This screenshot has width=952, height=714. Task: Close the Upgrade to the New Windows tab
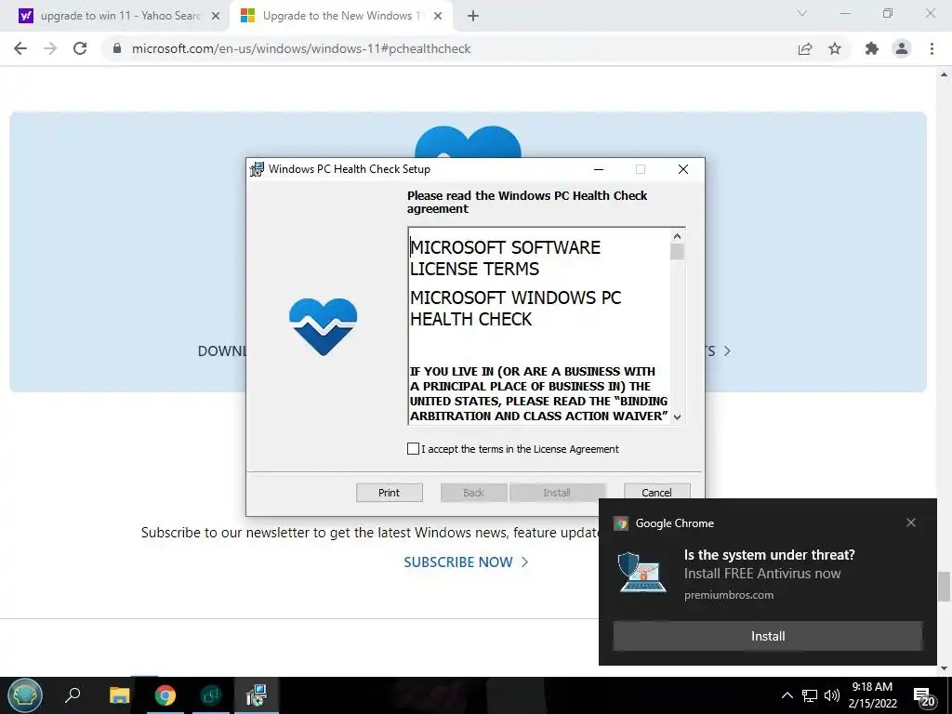pos(438,17)
